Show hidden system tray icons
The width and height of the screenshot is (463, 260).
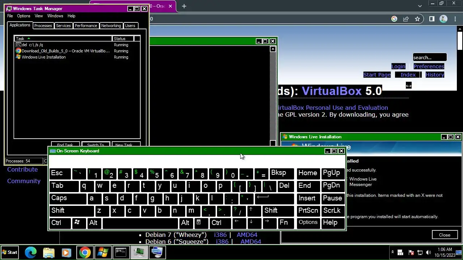click(x=392, y=252)
